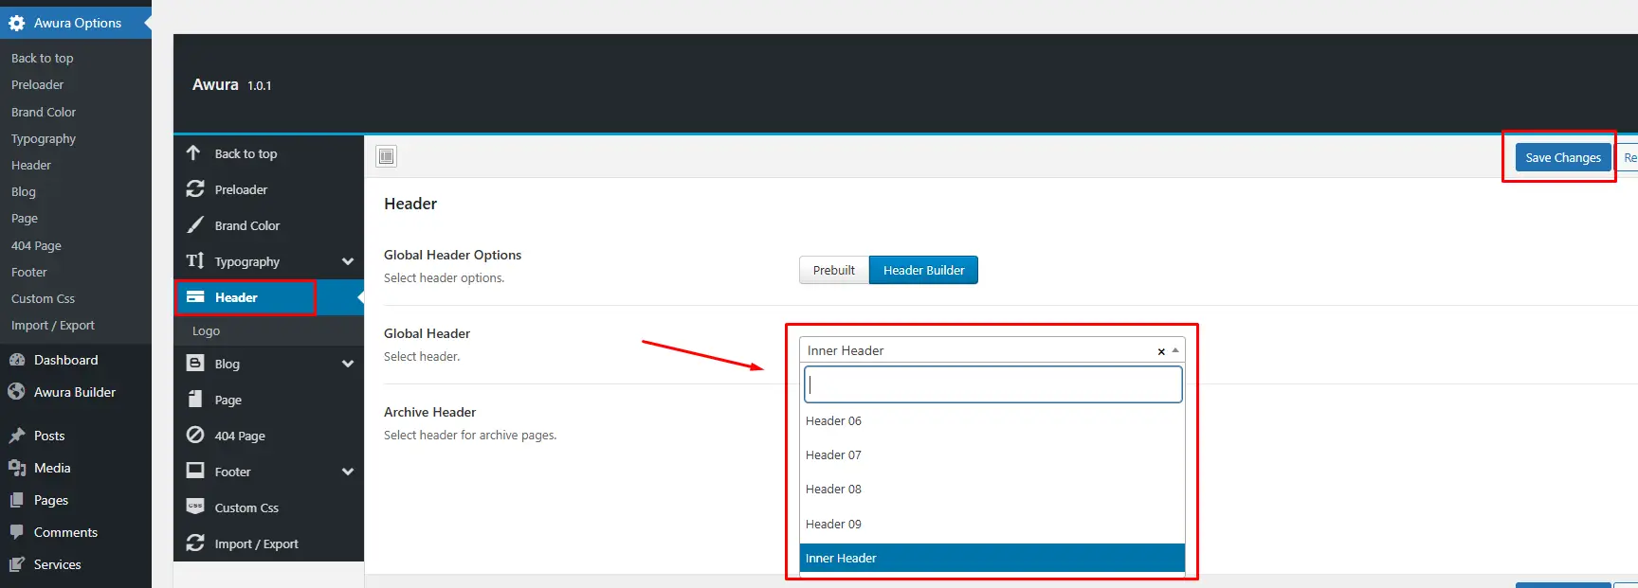The image size is (1638, 588).
Task: Open Preloader section in options panel
Action: tap(268, 189)
